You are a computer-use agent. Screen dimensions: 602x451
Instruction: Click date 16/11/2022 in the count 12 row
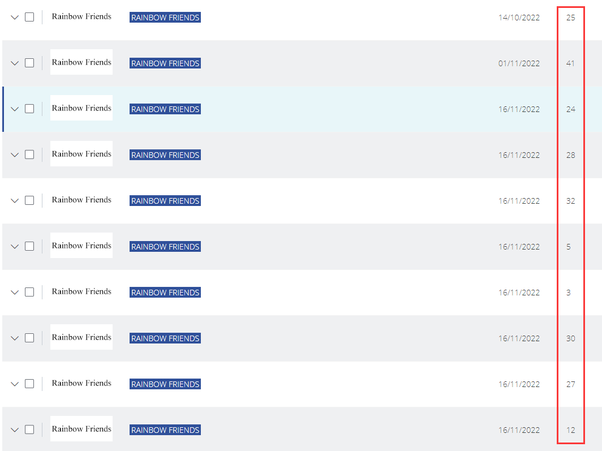pyautogui.click(x=519, y=430)
